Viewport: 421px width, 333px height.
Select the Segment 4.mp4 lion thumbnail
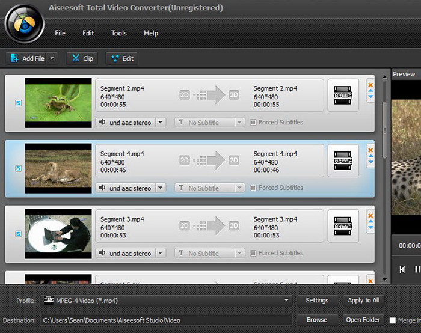click(x=58, y=168)
